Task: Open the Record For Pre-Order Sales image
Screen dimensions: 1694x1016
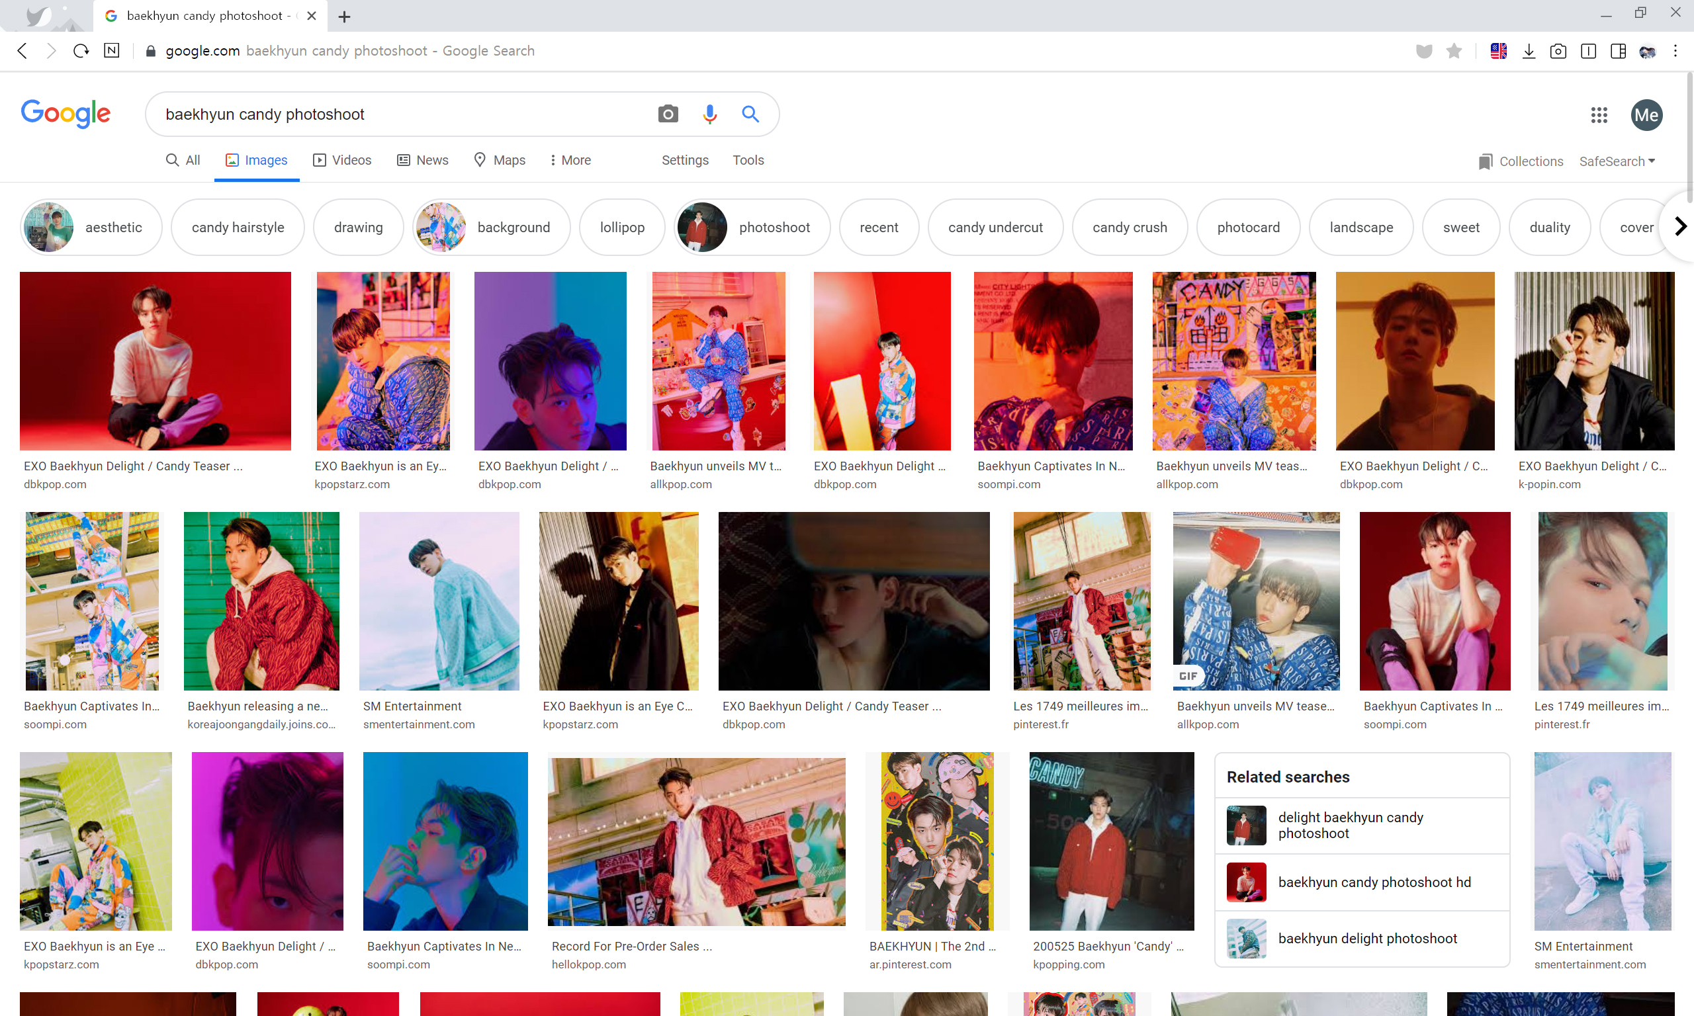Action: (696, 841)
